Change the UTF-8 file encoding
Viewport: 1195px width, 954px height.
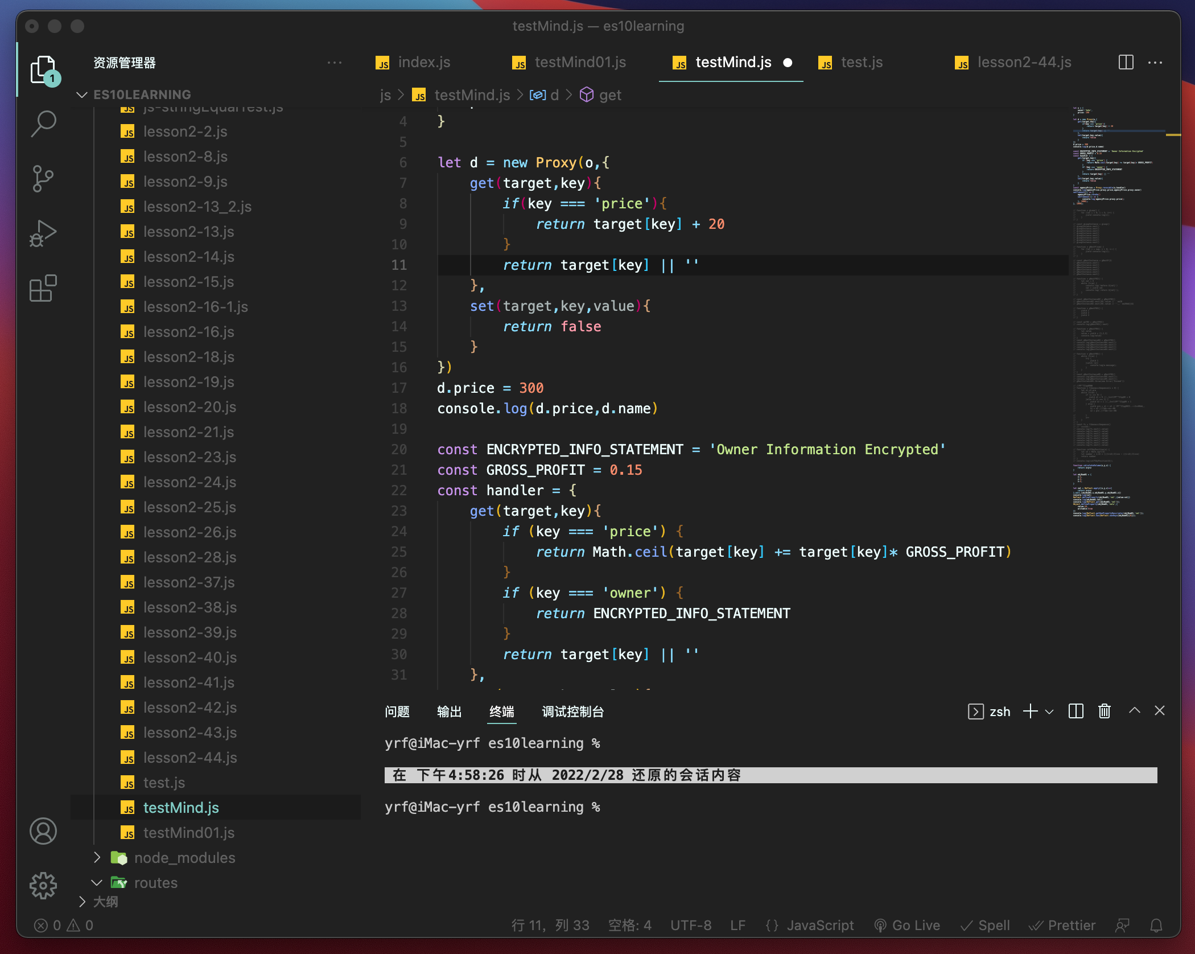pyautogui.click(x=691, y=926)
